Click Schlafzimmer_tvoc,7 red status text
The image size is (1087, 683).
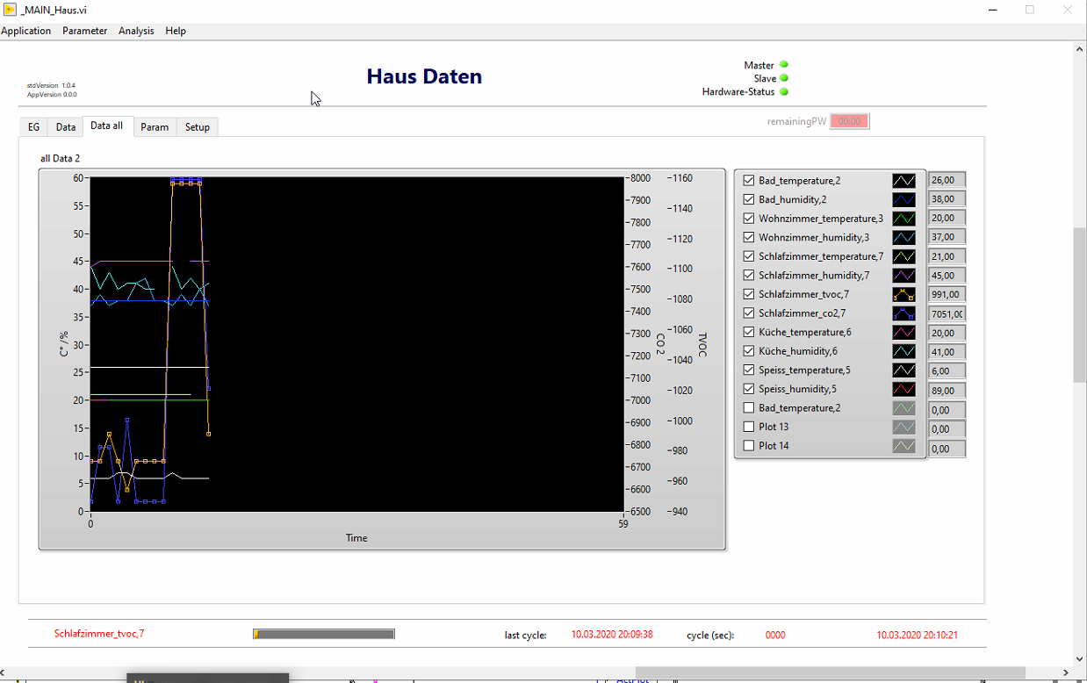(99, 634)
